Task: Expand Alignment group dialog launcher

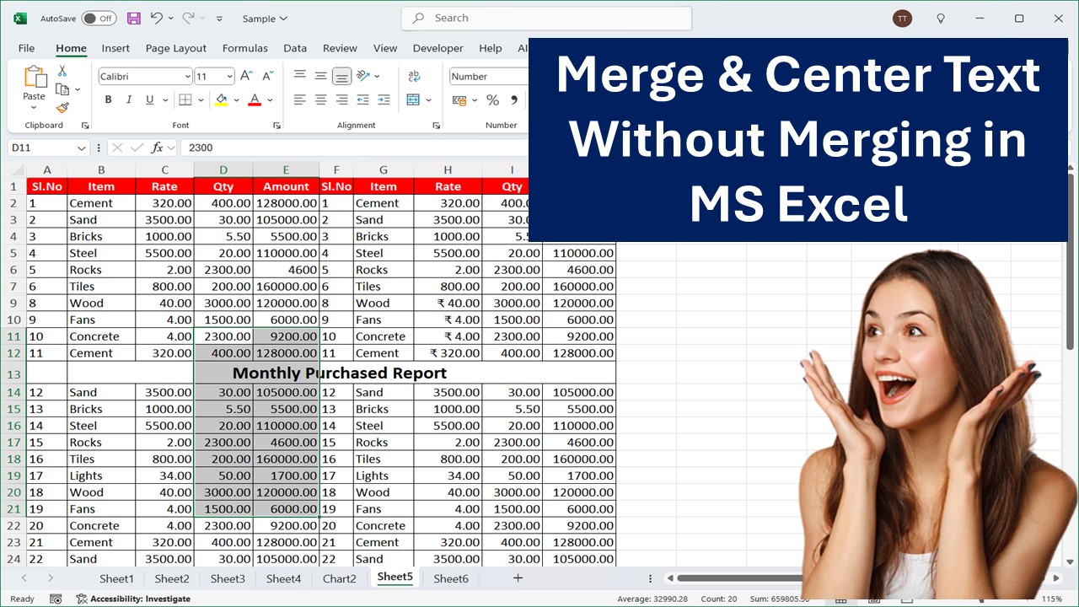Action: click(x=436, y=126)
